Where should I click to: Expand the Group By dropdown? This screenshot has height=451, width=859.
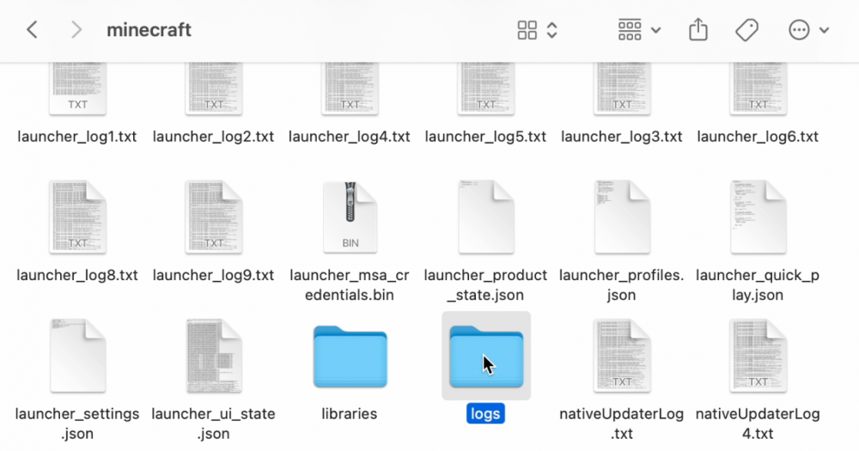pyautogui.click(x=639, y=30)
